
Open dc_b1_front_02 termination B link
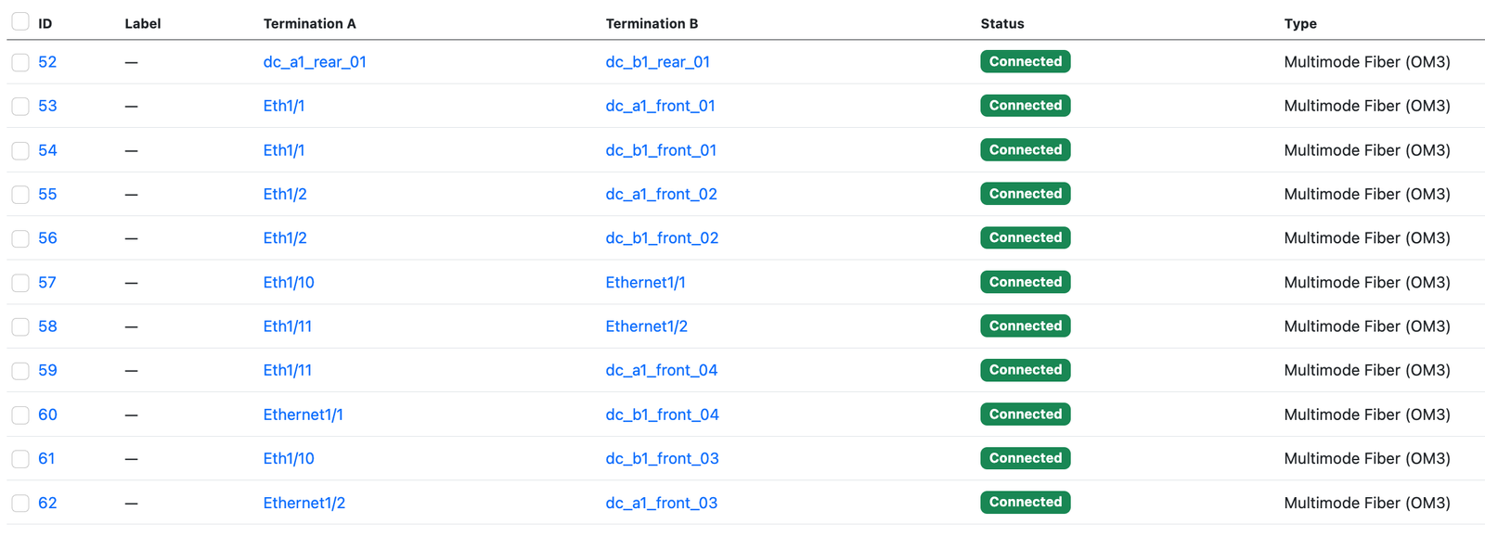(x=662, y=238)
